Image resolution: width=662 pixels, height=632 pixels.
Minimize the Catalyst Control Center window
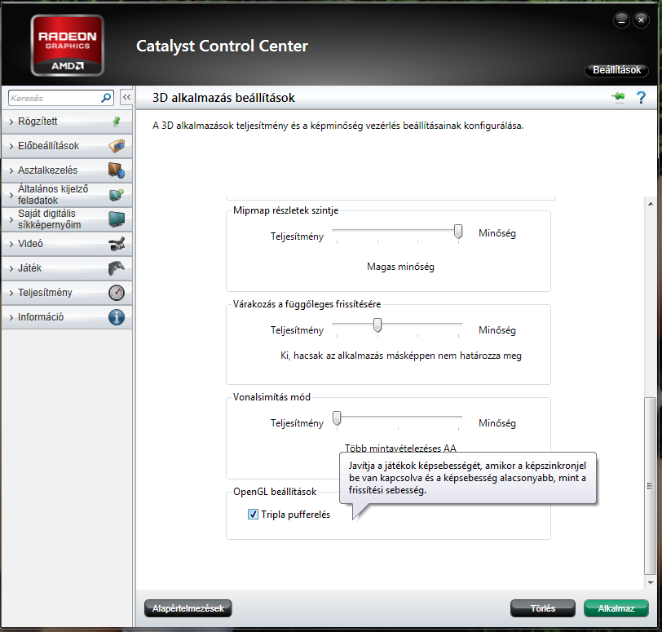(621, 20)
